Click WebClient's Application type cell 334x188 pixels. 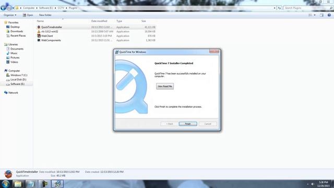pos(123,36)
